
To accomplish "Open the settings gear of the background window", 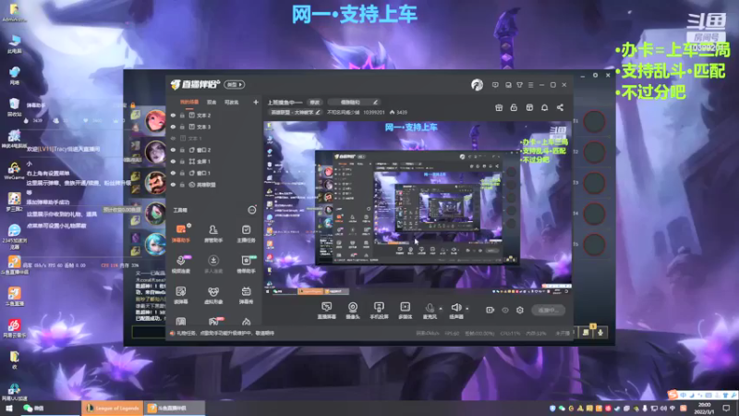I will point(595,76).
